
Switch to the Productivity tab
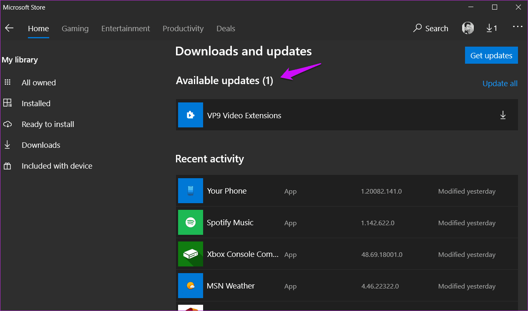(x=183, y=28)
